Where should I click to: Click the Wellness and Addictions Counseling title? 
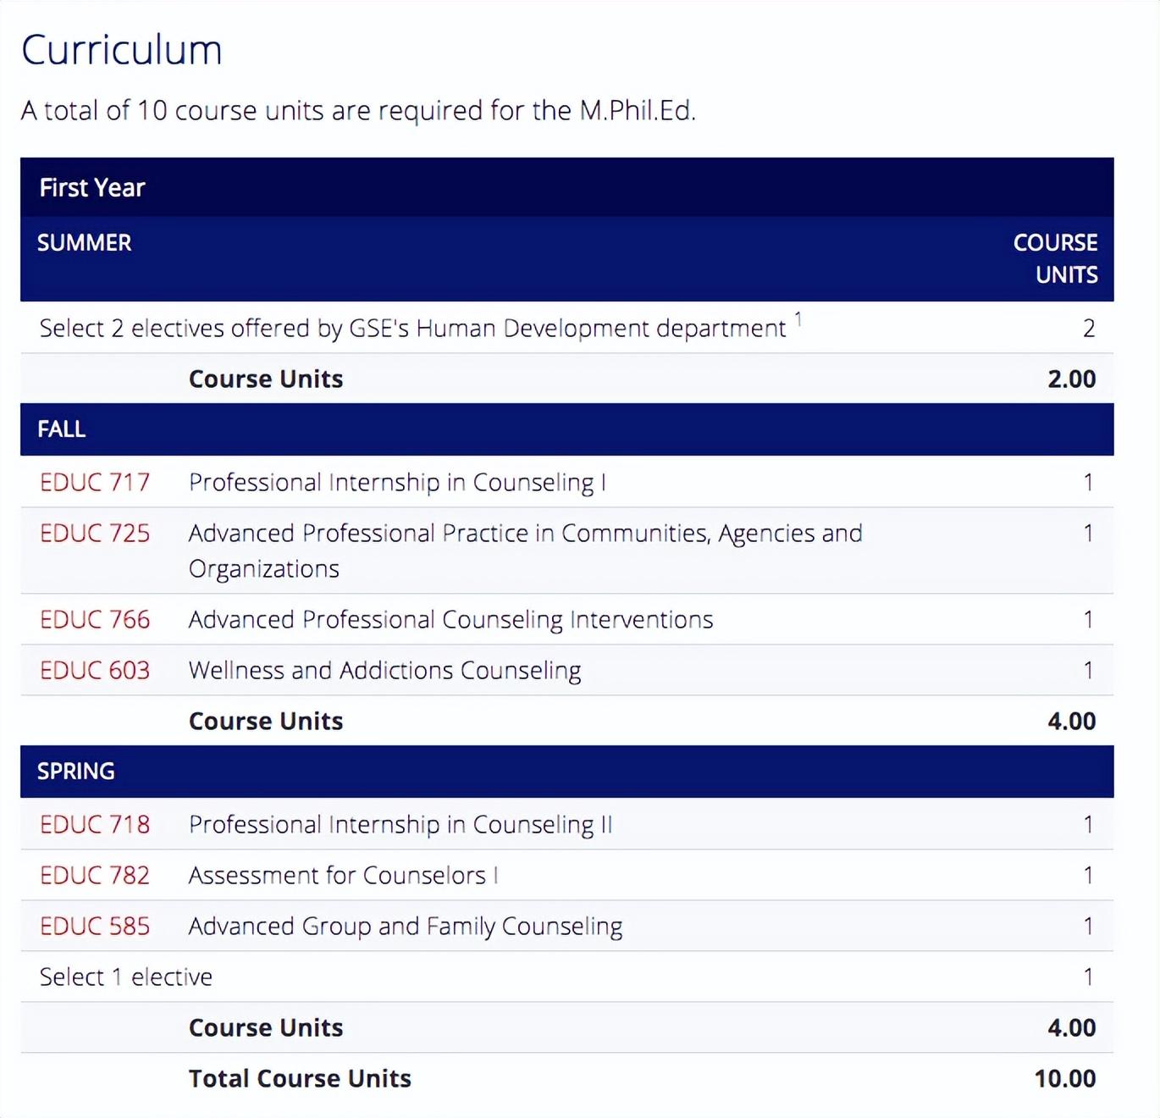coord(384,671)
